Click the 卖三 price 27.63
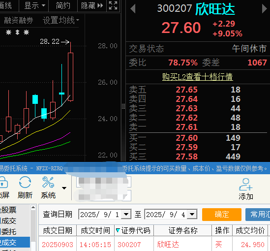 click(187, 108)
